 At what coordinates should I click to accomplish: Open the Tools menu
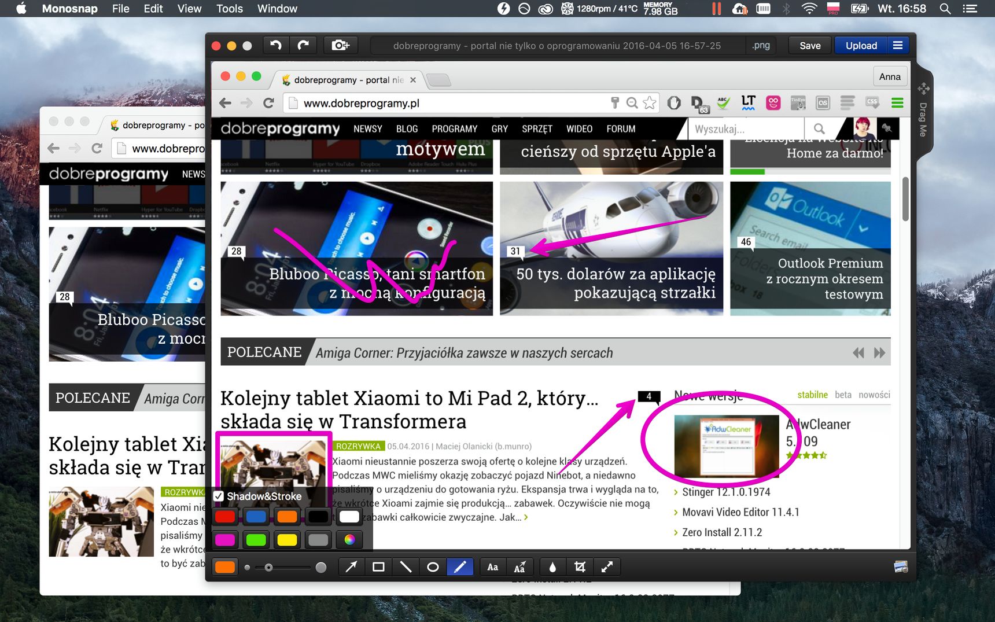(230, 9)
